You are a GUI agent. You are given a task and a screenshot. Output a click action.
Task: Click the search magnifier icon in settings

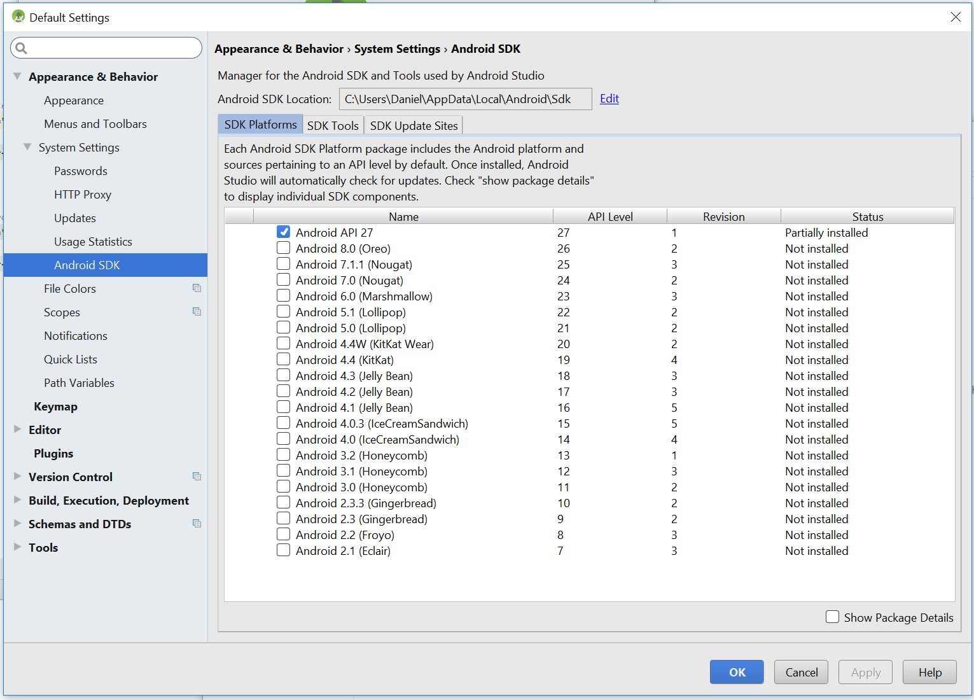click(x=21, y=48)
